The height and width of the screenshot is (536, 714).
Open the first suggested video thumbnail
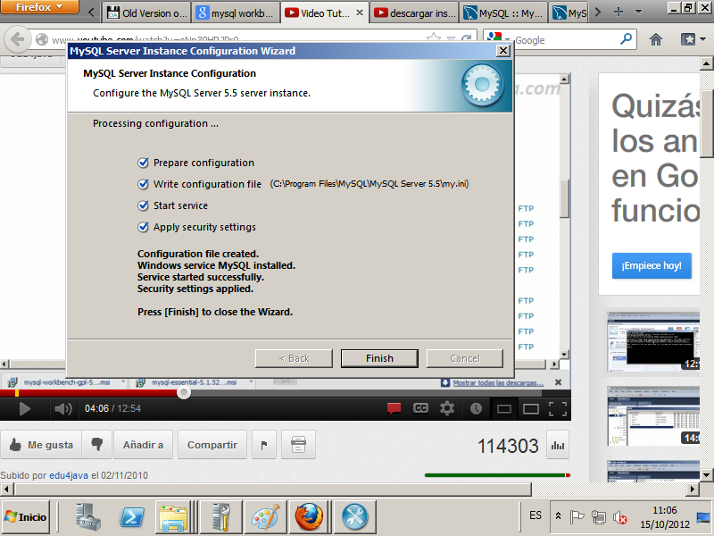(x=653, y=342)
